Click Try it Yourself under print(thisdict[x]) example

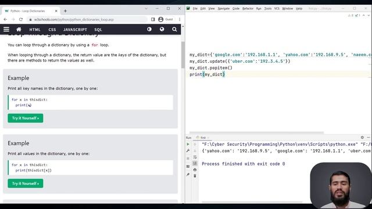point(26,183)
